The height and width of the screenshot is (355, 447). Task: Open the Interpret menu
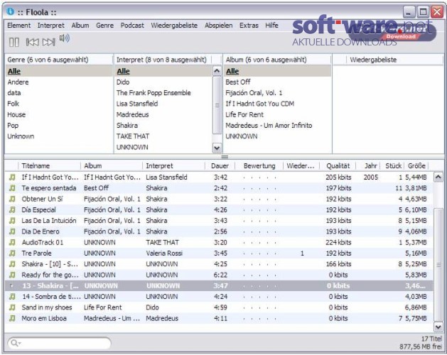51,26
